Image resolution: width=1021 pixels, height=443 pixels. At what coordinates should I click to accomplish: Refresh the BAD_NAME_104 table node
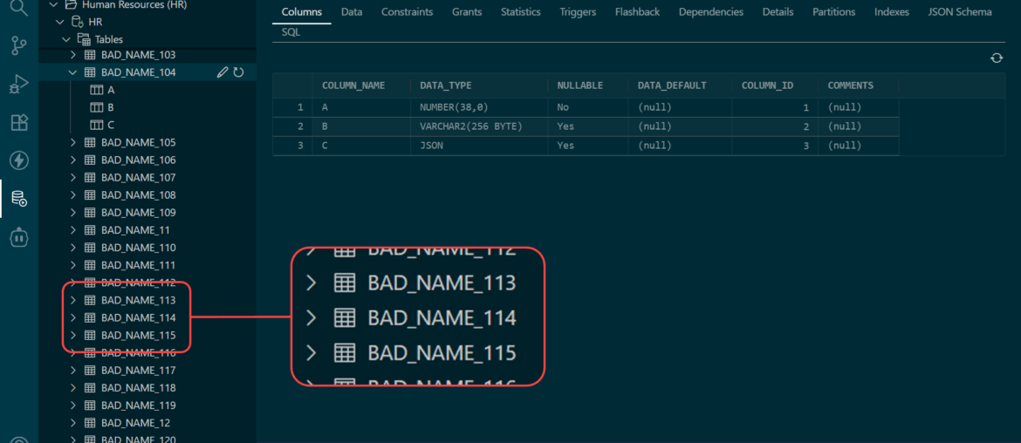click(x=238, y=72)
